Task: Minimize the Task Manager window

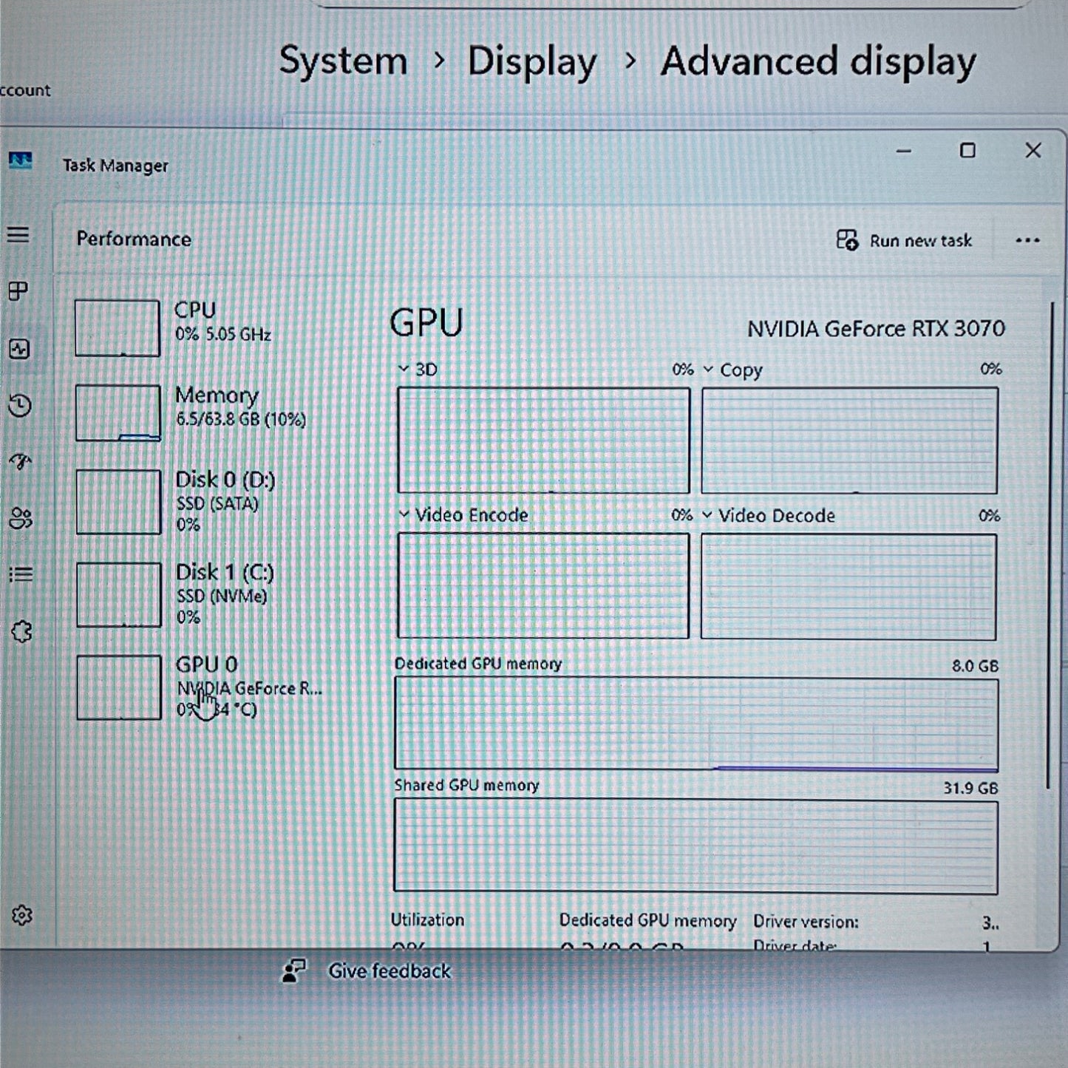Action: (903, 151)
